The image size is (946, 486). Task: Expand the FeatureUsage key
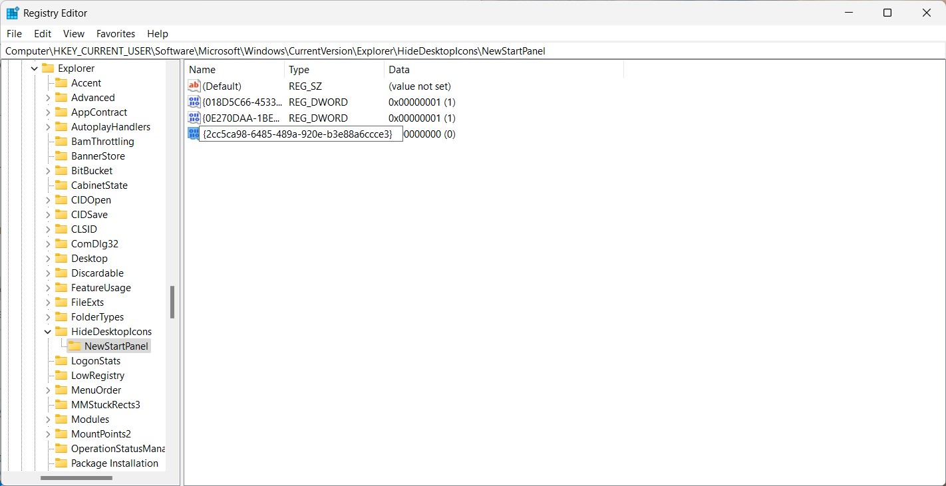(48, 288)
